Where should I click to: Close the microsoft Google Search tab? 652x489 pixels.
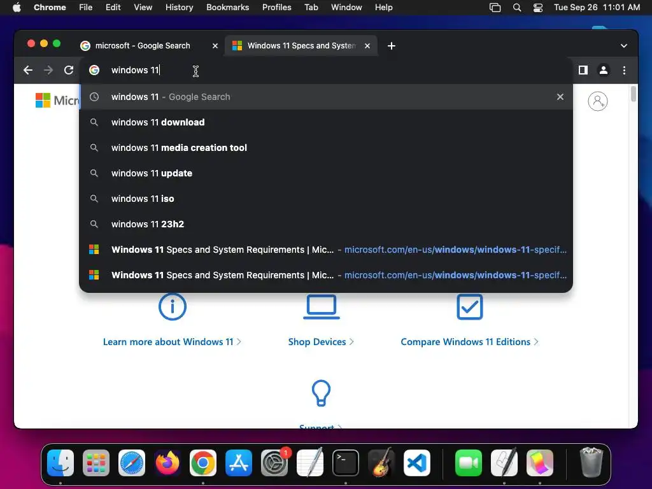tap(215, 46)
